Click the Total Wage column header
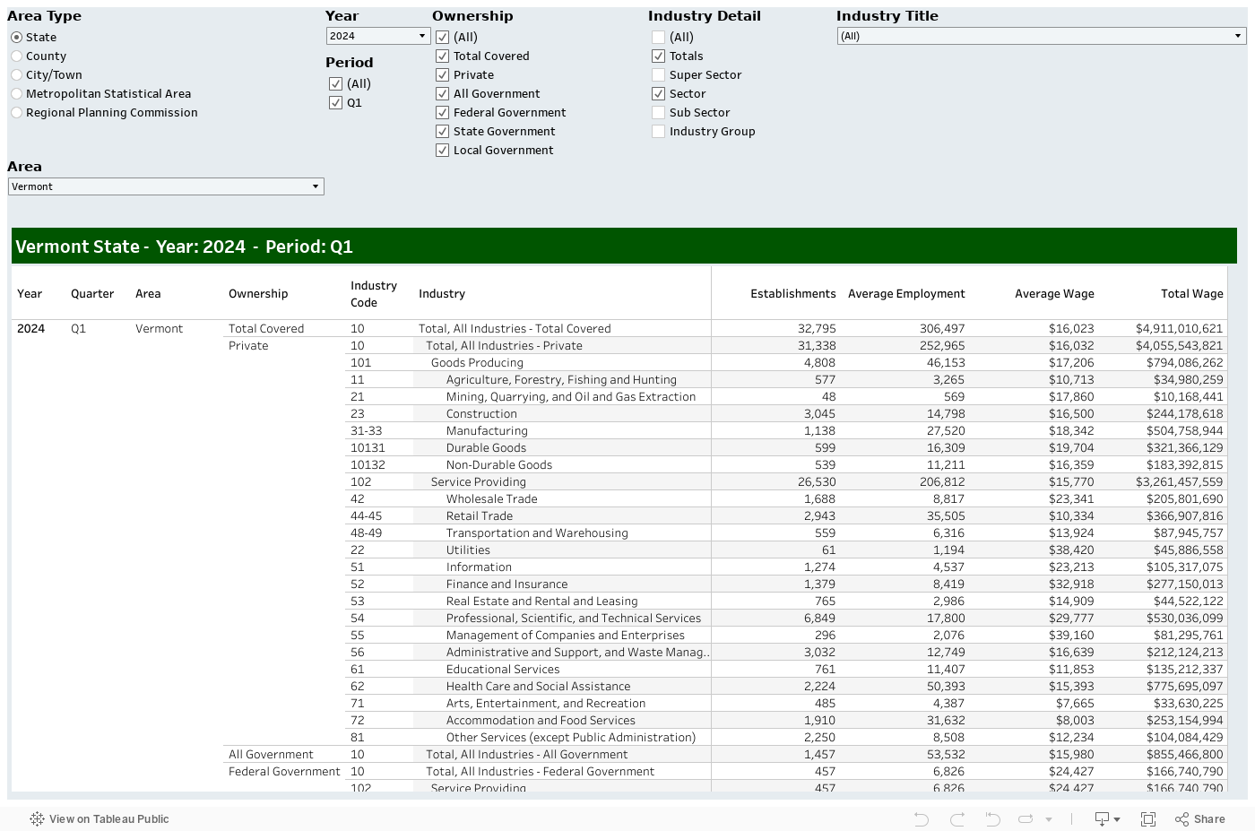Image resolution: width=1255 pixels, height=831 pixels. point(1192,293)
